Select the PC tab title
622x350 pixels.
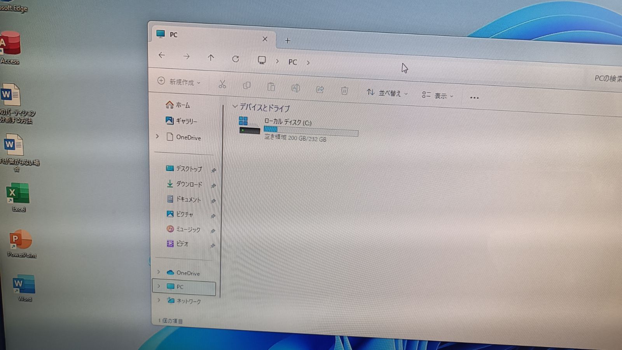coord(173,35)
